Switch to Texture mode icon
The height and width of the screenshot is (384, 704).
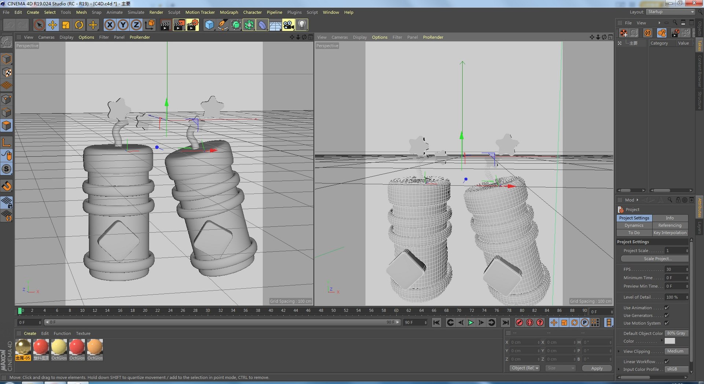(7, 72)
